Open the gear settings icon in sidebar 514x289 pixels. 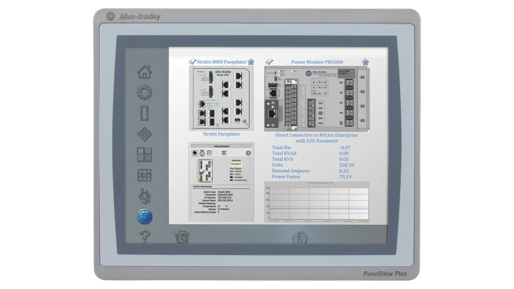145,92
